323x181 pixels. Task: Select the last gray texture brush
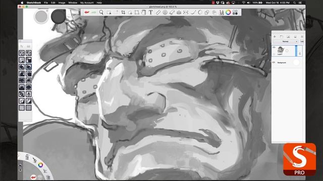[29, 108]
